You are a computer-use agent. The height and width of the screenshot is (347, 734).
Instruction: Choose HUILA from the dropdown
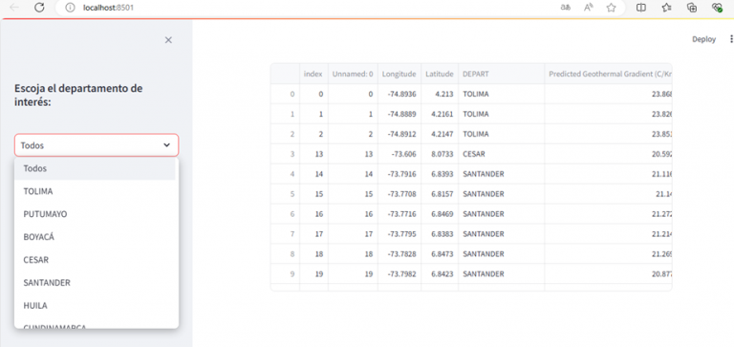[95, 305]
